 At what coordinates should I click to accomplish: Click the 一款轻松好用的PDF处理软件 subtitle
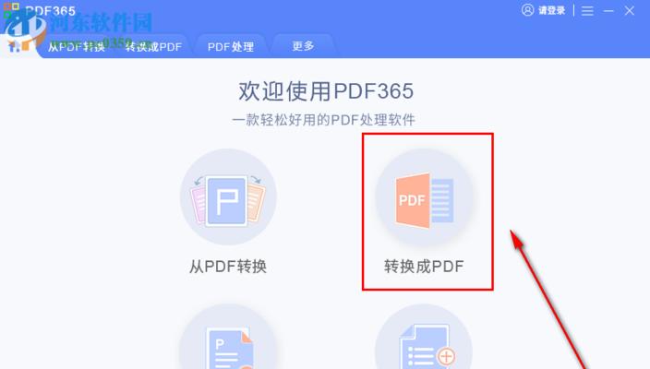[x=324, y=120]
